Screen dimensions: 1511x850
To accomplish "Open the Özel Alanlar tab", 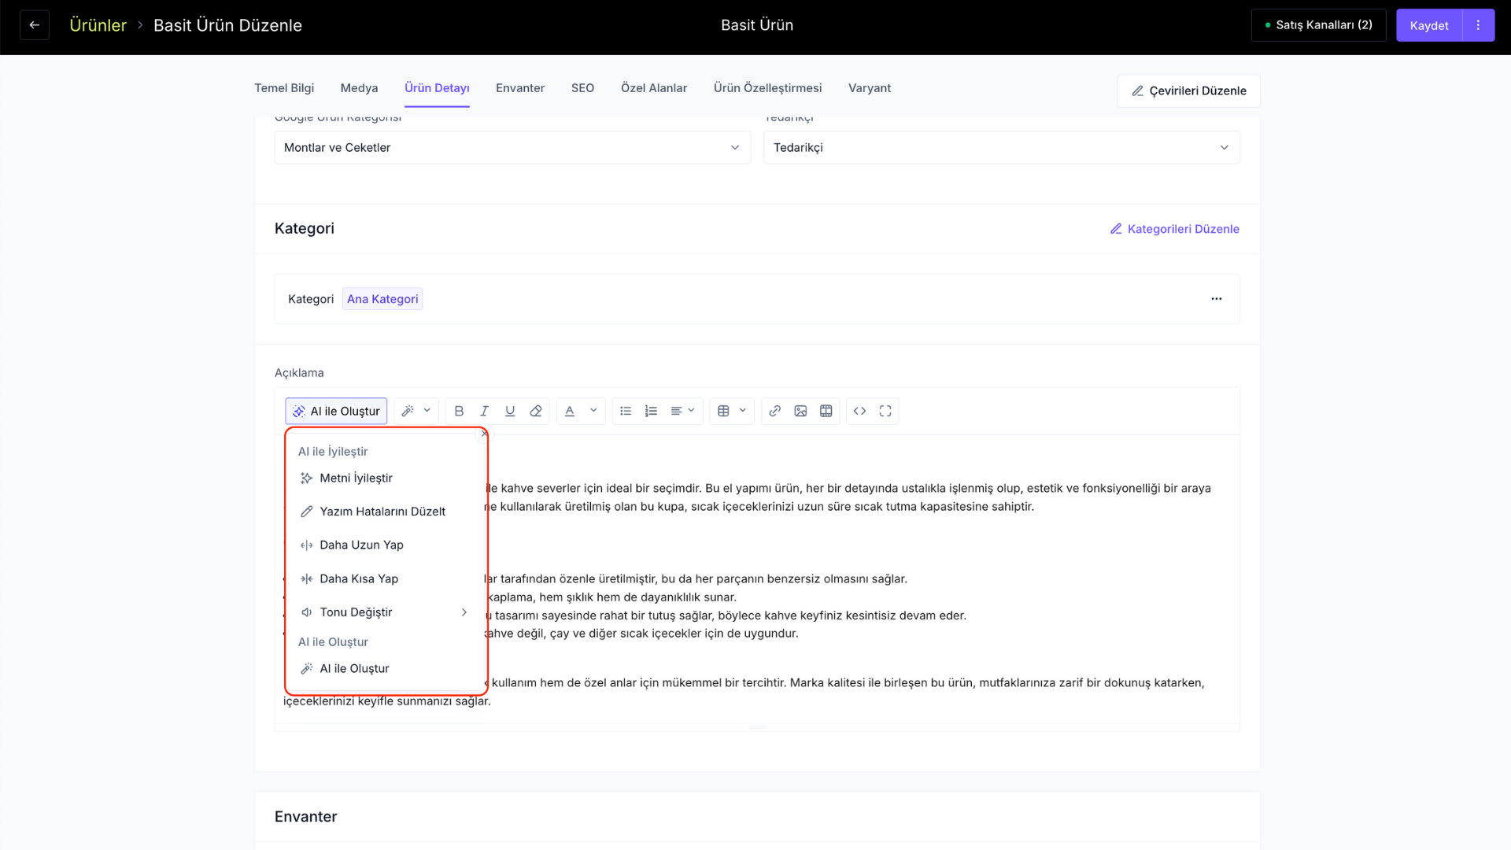I will pyautogui.click(x=654, y=88).
